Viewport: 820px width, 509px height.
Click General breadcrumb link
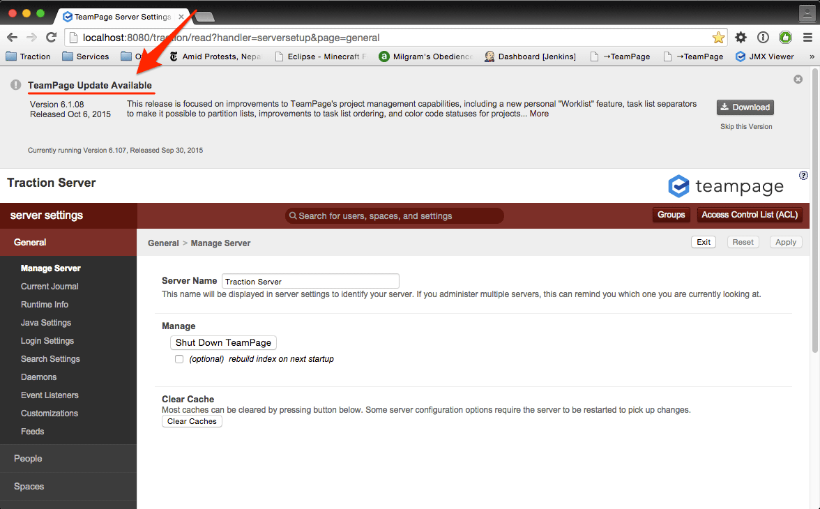[x=163, y=243]
